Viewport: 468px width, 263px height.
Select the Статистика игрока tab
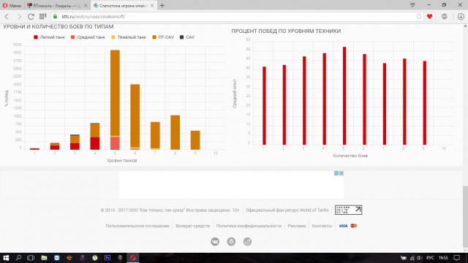tap(123, 5)
